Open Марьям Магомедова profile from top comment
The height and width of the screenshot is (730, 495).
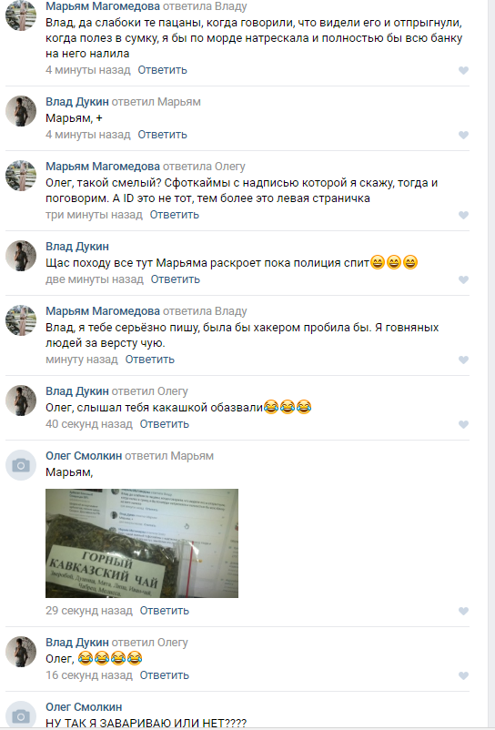click(x=103, y=6)
